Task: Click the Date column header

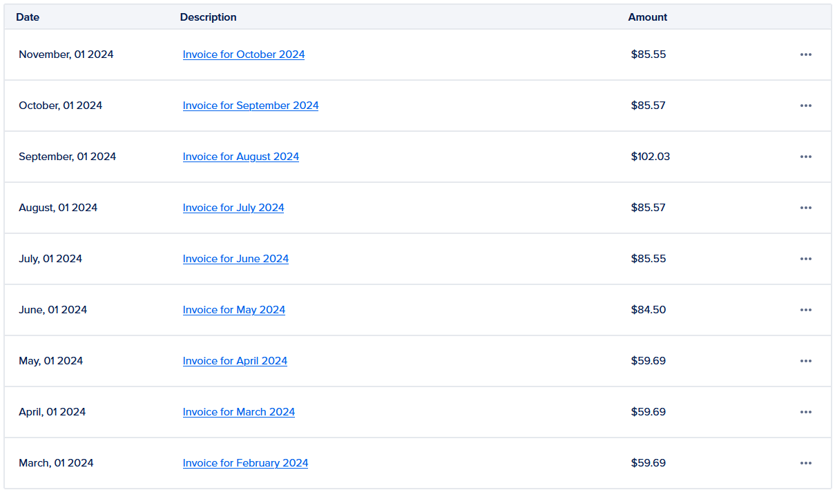Action: tap(28, 17)
